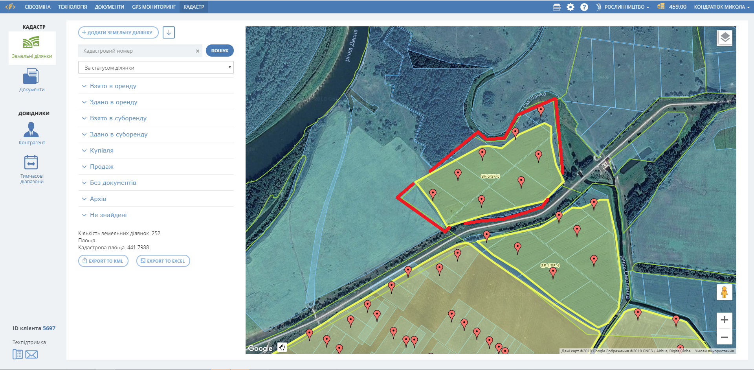Open the map layers switcher
Image resolution: width=754 pixels, height=370 pixels.
(725, 38)
